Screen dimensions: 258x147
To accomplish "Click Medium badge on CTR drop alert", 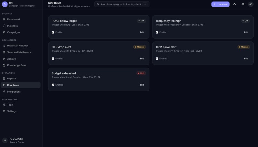I will (x=140, y=47).
